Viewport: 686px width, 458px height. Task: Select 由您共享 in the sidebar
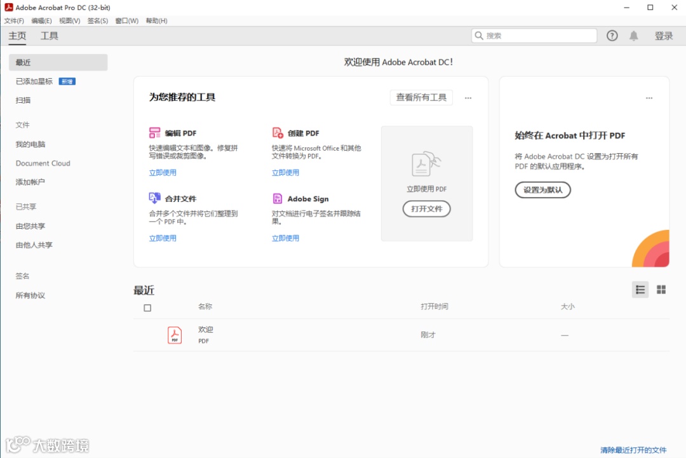(x=30, y=226)
